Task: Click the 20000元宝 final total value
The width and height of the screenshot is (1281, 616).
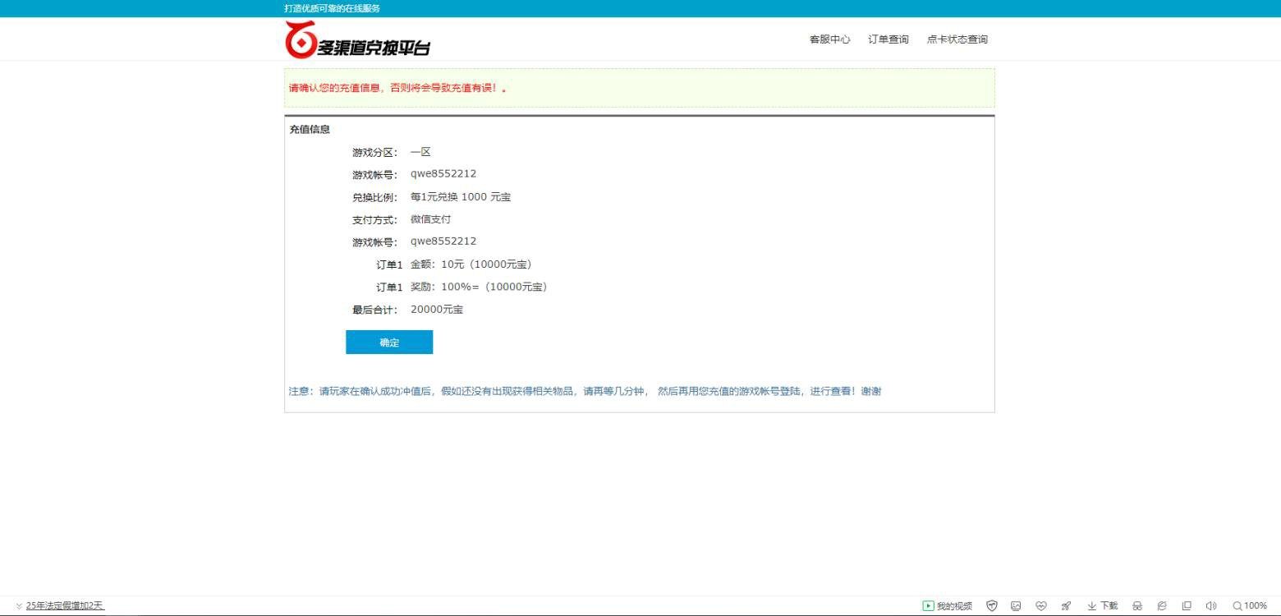Action: coord(437,310)
